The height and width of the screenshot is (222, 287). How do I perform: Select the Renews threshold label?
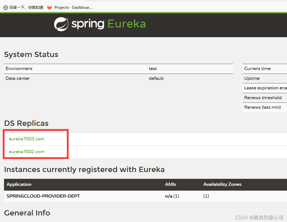tap(263, 98)
